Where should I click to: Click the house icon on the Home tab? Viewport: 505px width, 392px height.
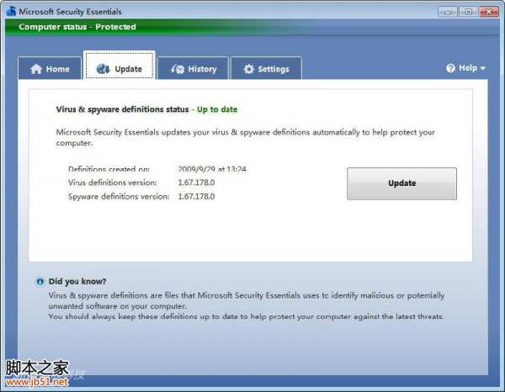pos(36,69)
